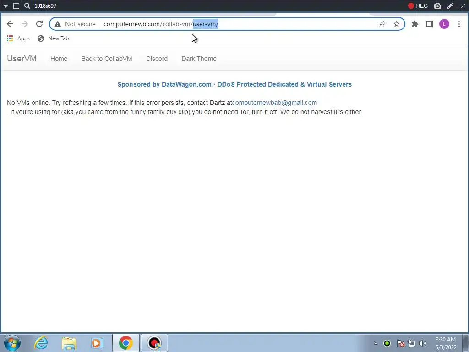469x352 pixels.
Task: Bookmark this page with the star icon
Action: [x=397, y=24]
